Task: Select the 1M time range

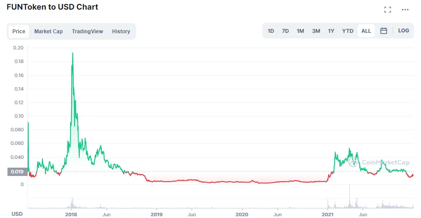Action: click(300, 31)
